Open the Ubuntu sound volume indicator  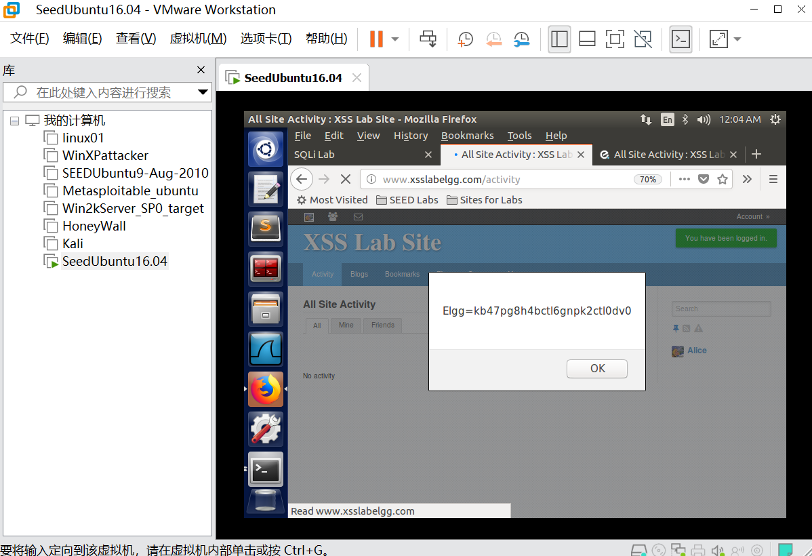click(704, 120)
